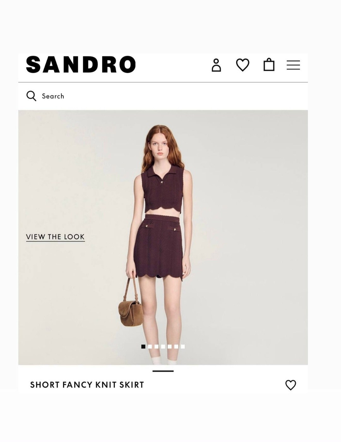Open the hamburger menu
Viewport: 341px width, 442px height.
coord(293,65)
